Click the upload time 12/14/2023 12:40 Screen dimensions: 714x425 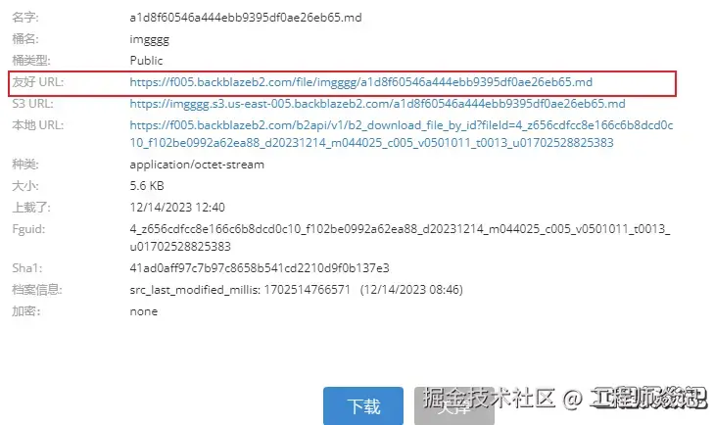pyautogui.click(x=177, y=208)
